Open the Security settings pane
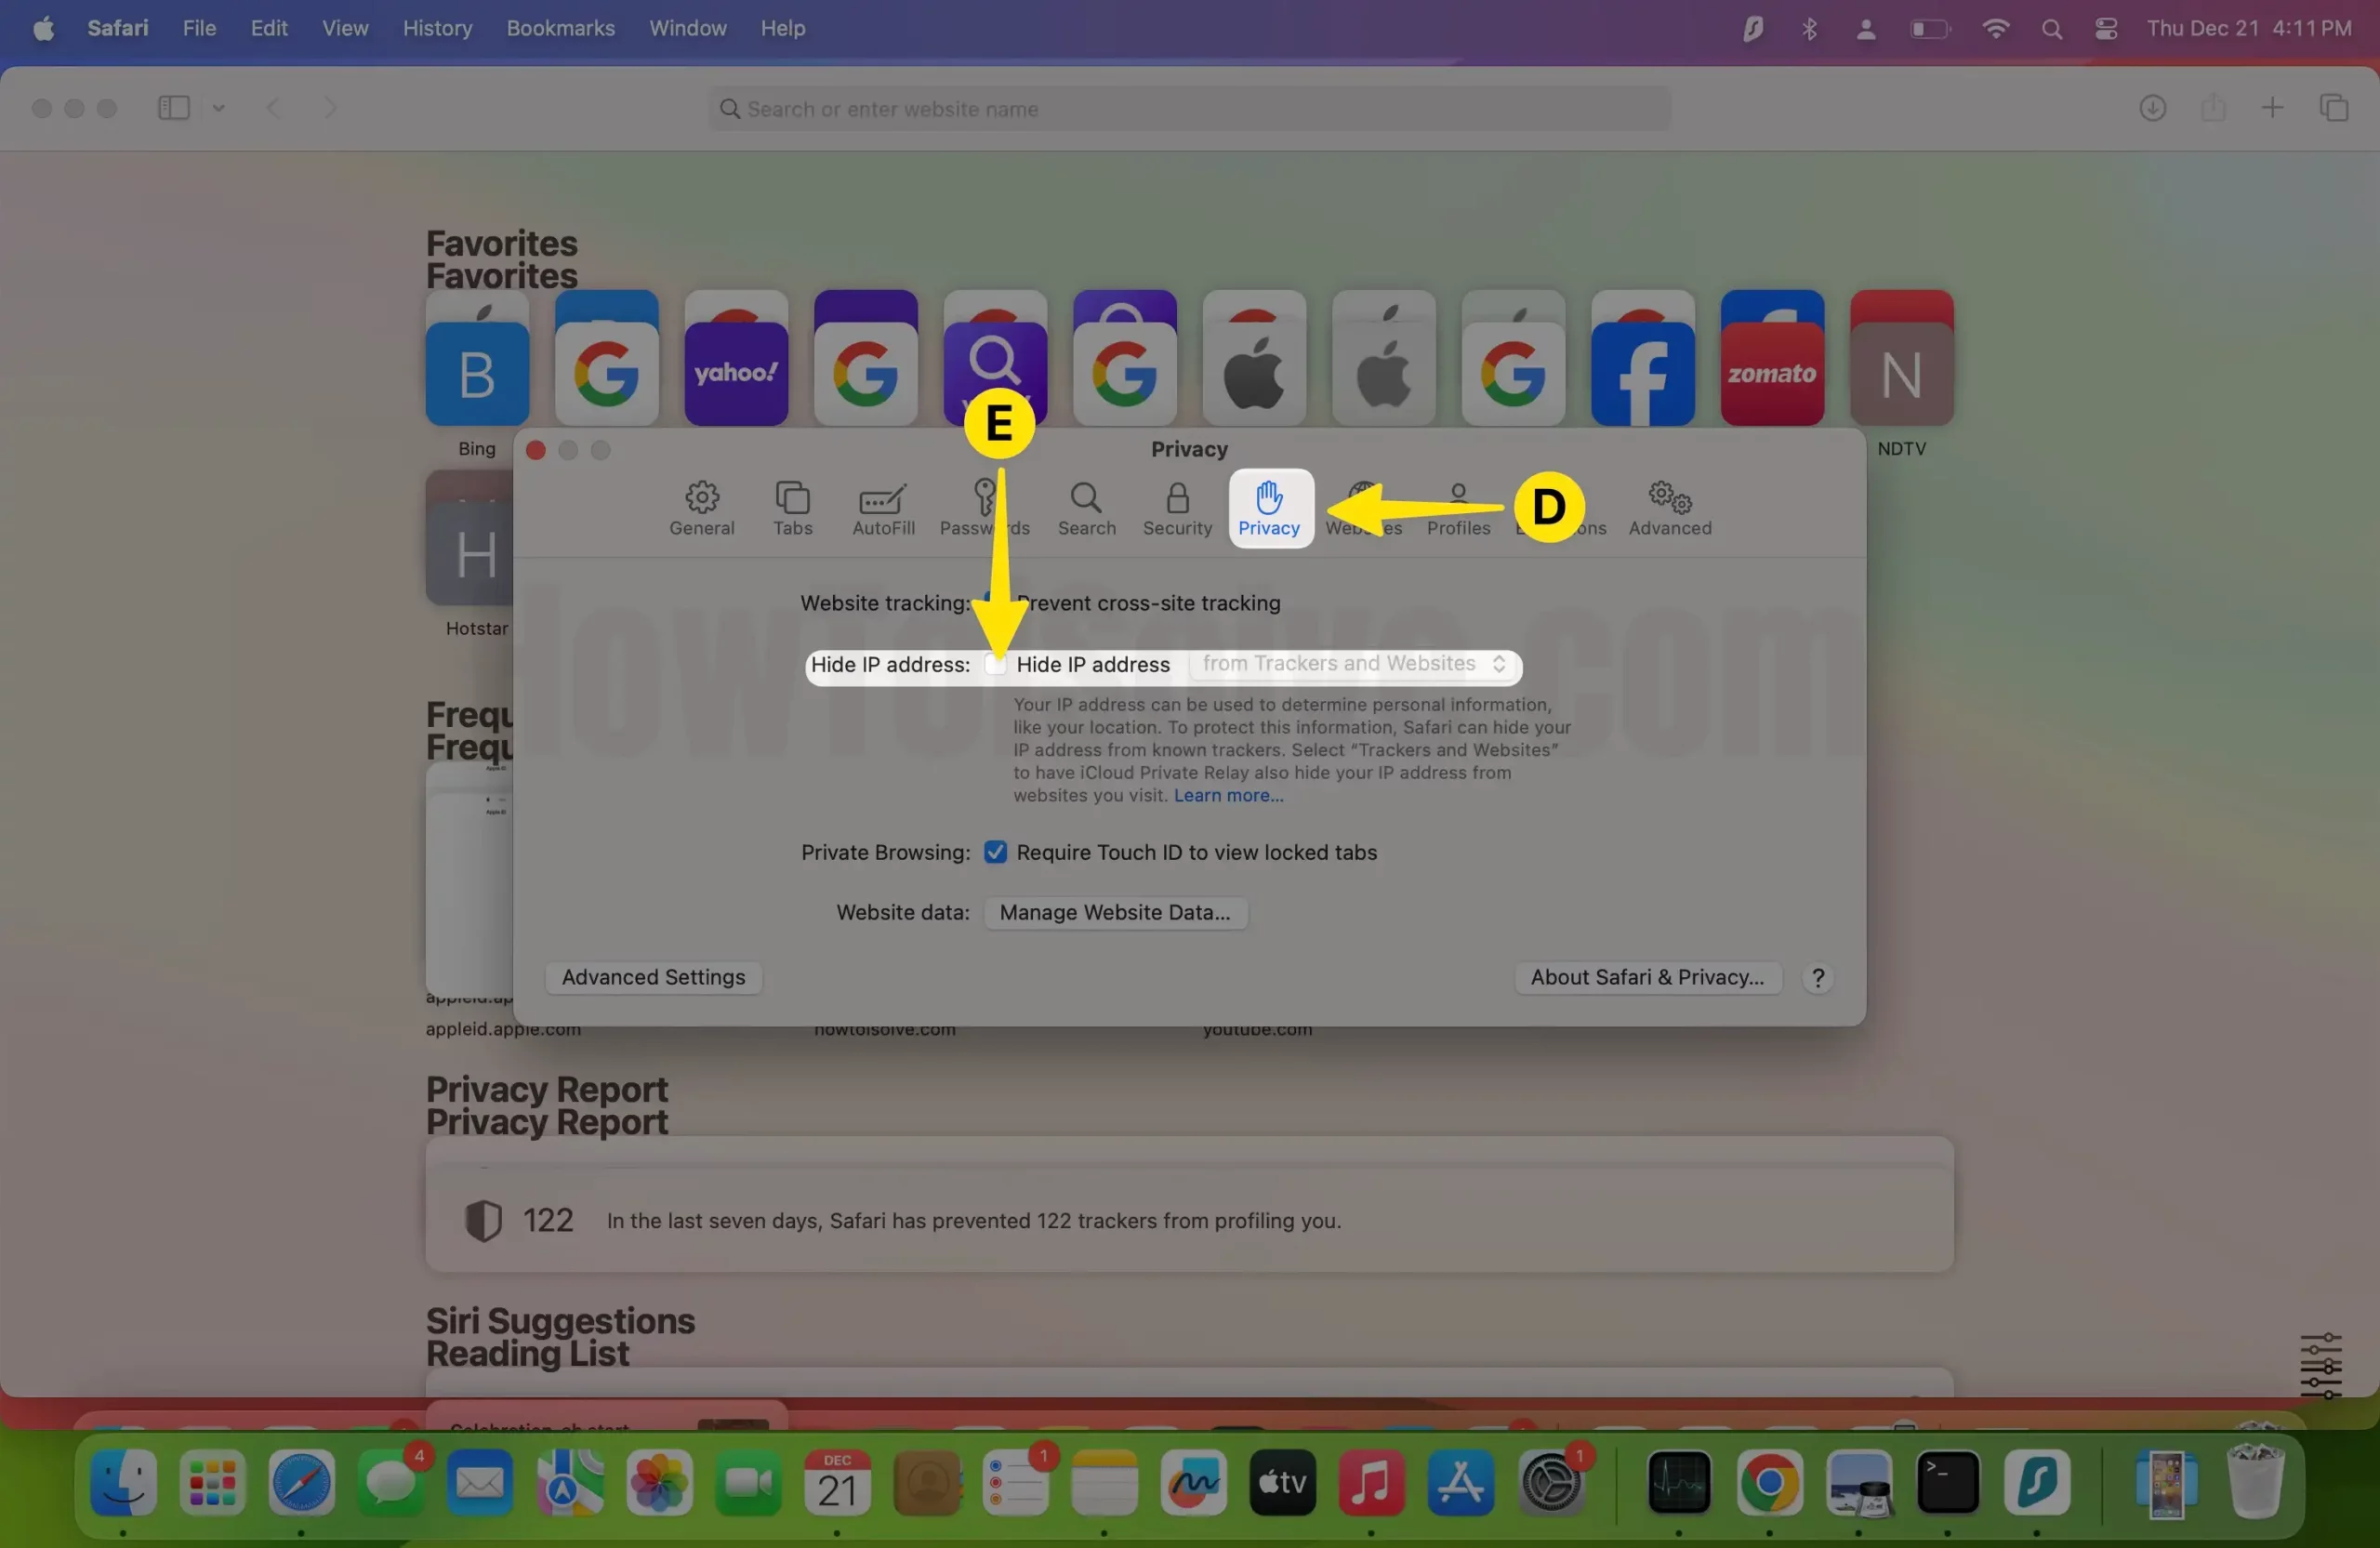2380x1548 pixels. pos(1177,508)
